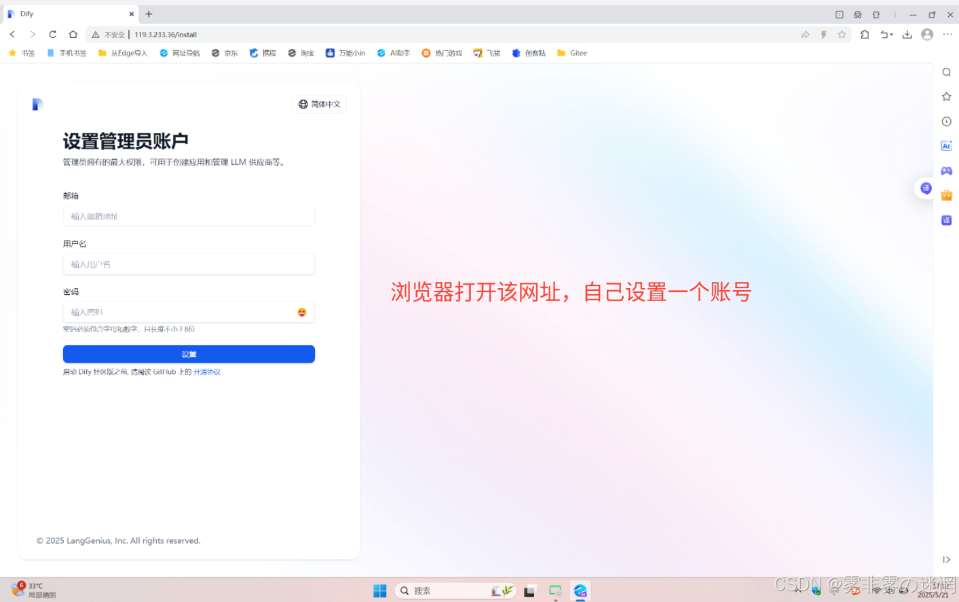959x602 pixels.
Task: Open the 飞猪 bookmark
Action: click(x=487, y=53)
